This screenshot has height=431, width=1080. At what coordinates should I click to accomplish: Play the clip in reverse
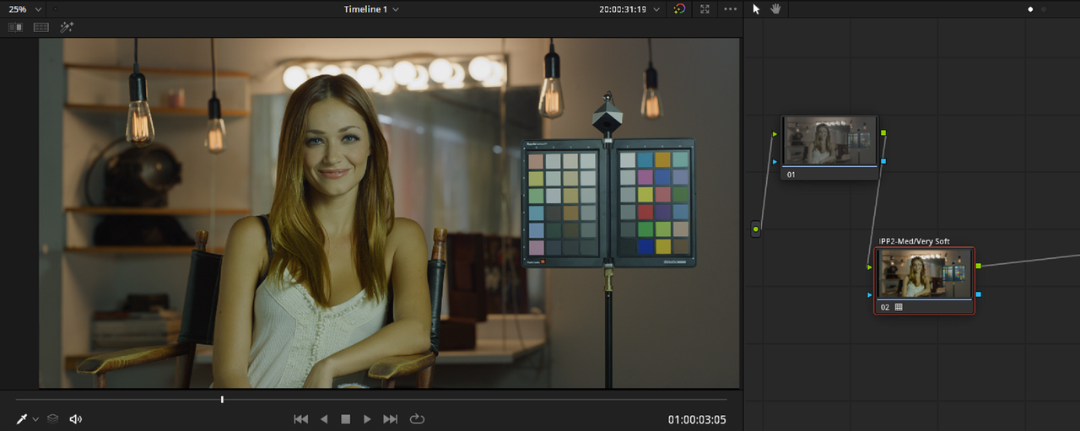323,418
